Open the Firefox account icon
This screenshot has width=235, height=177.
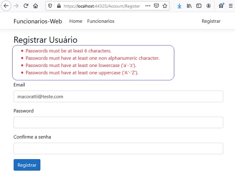(x=209, y=6)
